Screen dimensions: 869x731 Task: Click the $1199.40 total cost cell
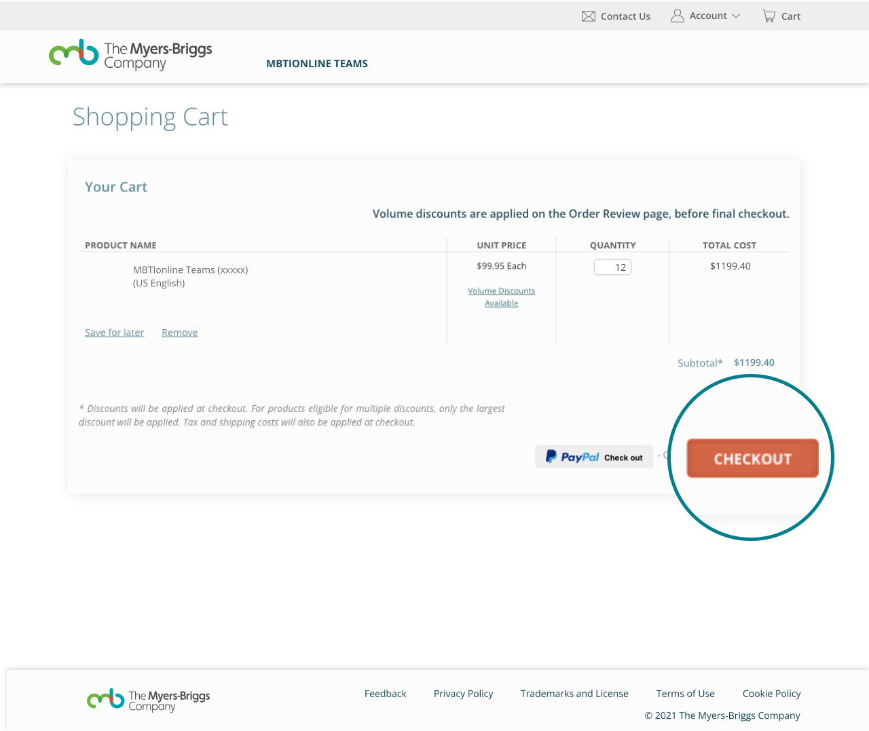coord(731,266)
